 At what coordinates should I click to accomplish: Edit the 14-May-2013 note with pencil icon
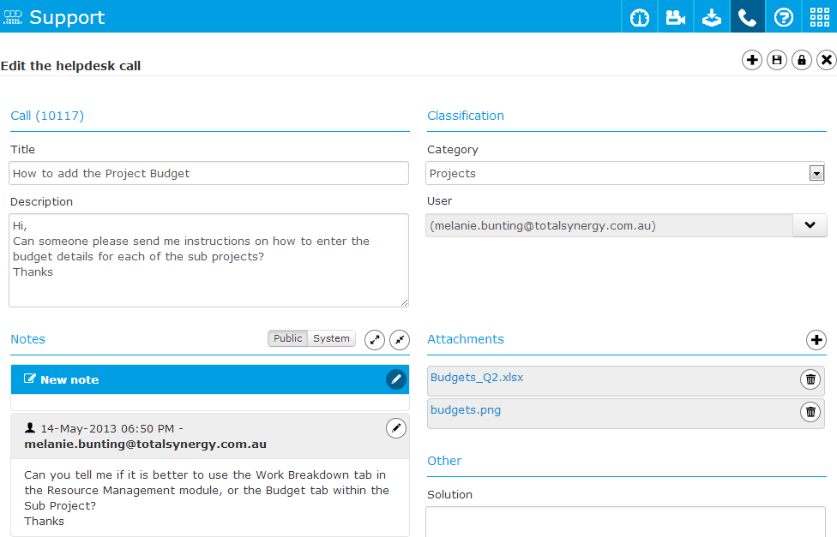click(x=396, y=428)
